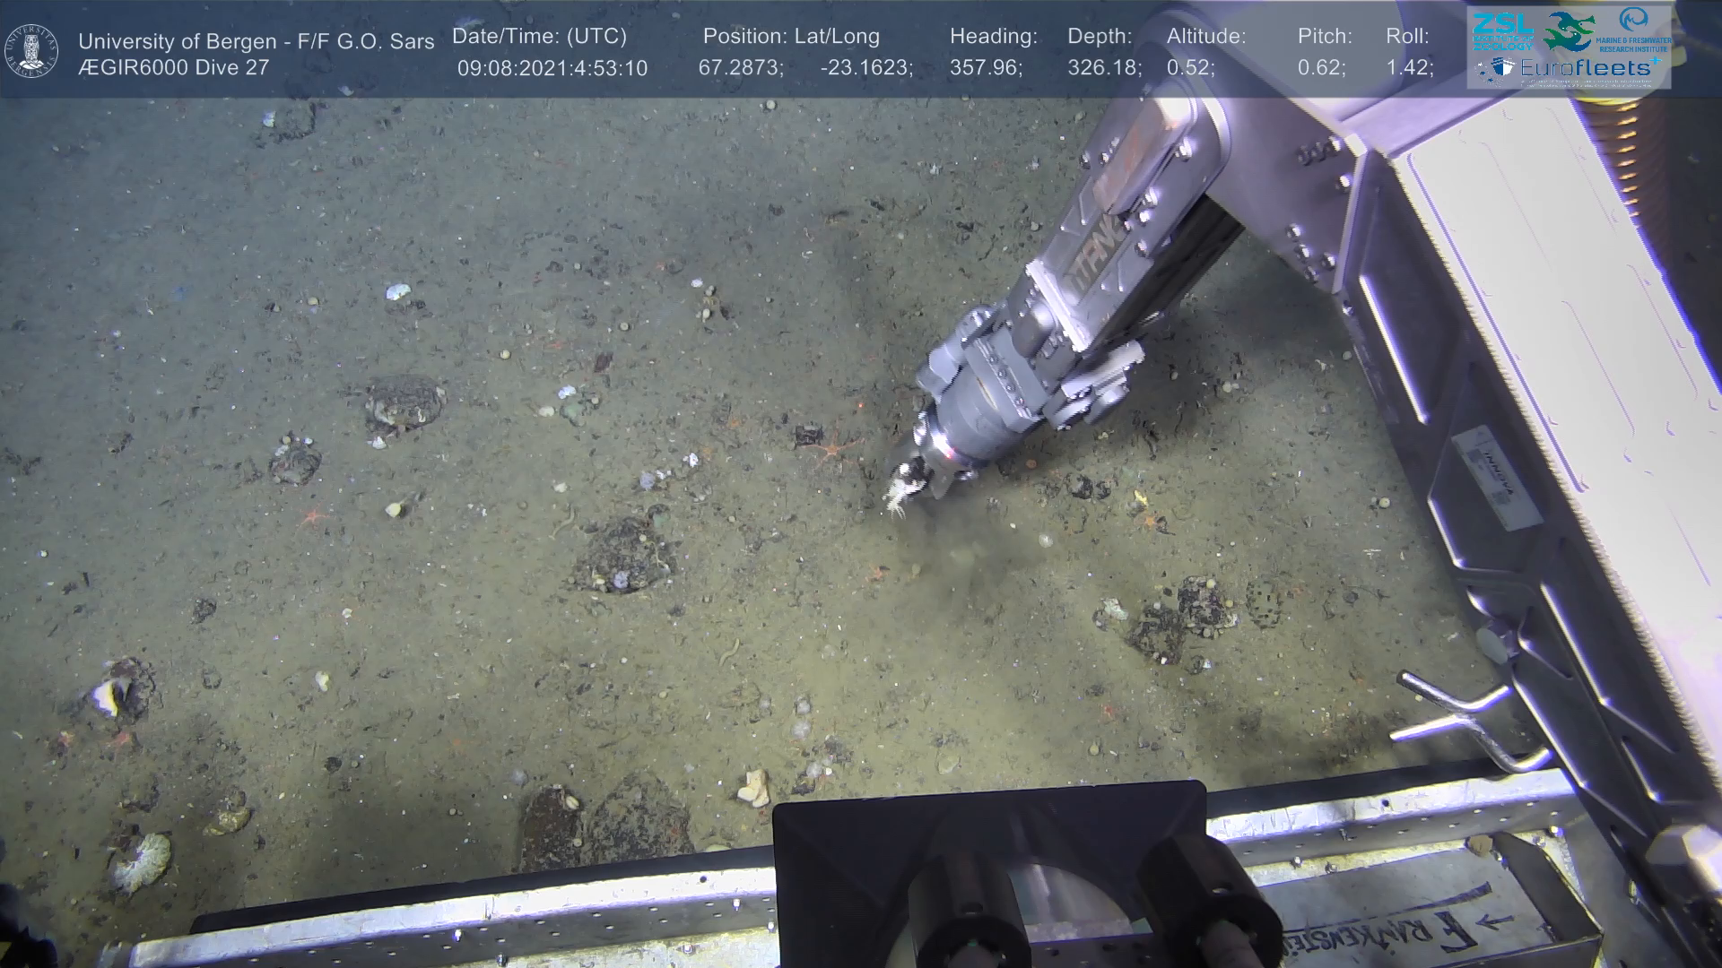Viewport: 1722px width, 968px height.
Task: Click the Depth value 326.18
Action: pyautogui.click(x=1103, y=68)
